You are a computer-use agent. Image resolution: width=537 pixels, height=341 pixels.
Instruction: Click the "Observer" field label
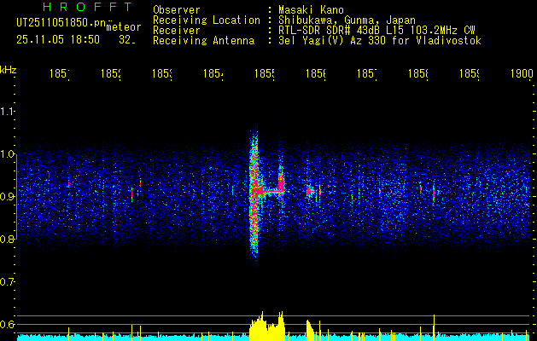(x=177, y=9)
